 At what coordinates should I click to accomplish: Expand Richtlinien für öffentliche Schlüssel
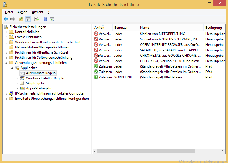click(x=6, y=53)
